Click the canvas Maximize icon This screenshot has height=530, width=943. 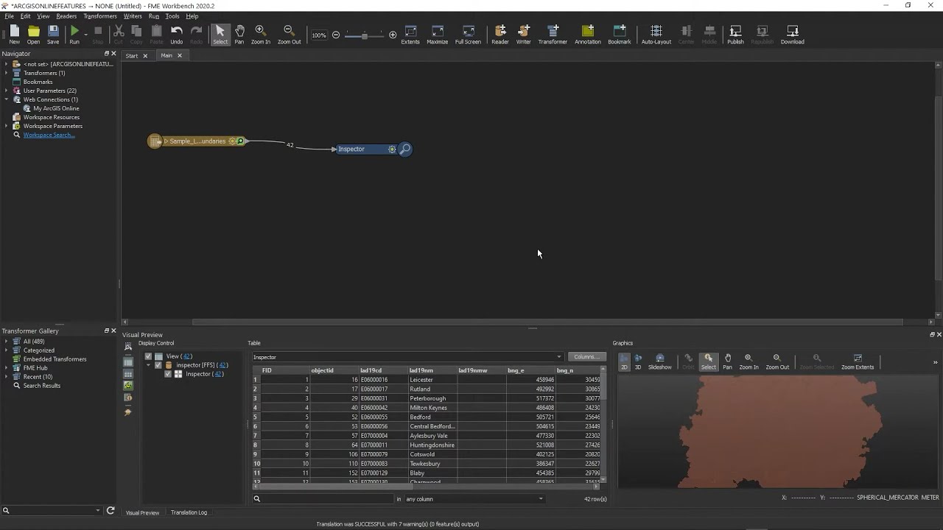(437, 34)
